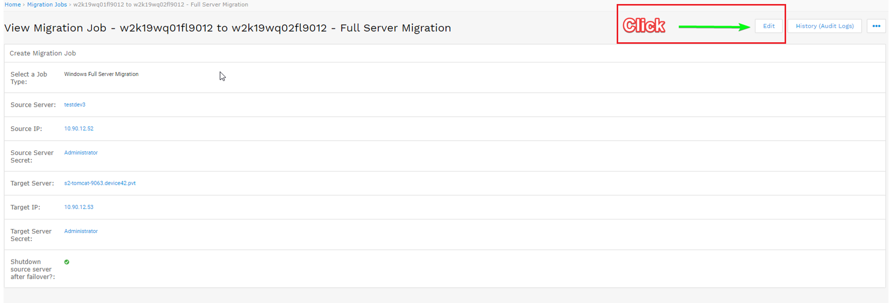Open Target Server Secret Administrator link
The height and width of the screenshot is (303, 893).
(81, 231)
